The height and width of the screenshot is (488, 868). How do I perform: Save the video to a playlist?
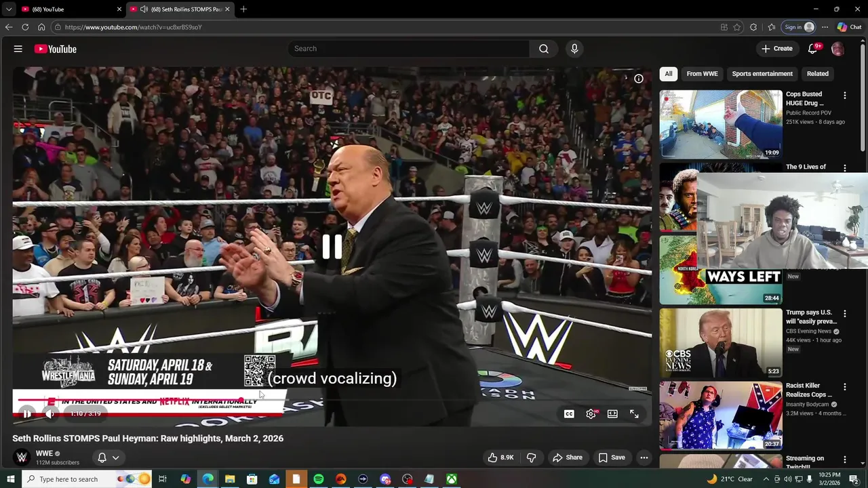(x=612, y=457)
